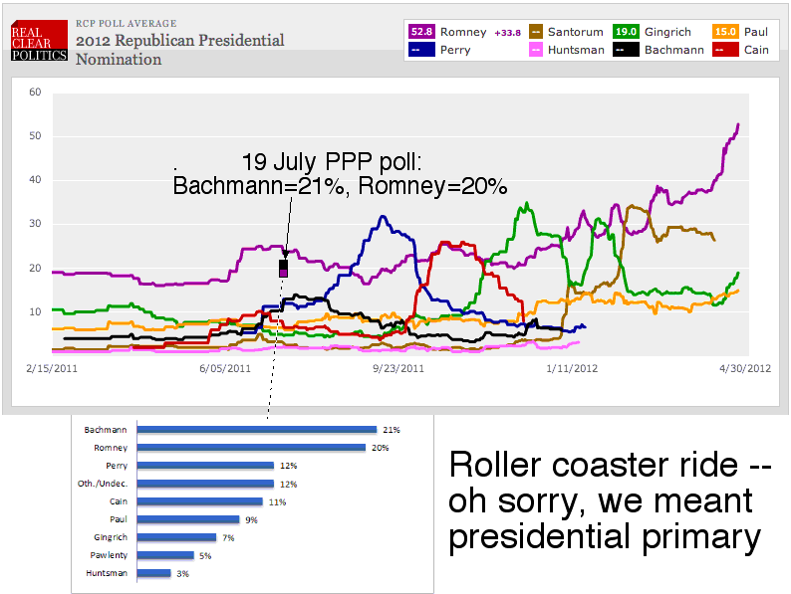
Task: Click the Huntsman 3% bar
Action: [153, 573]
